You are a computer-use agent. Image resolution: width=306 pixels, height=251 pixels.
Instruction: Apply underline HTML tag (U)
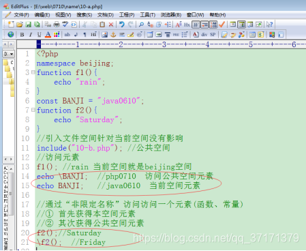(x=39, y=35)
